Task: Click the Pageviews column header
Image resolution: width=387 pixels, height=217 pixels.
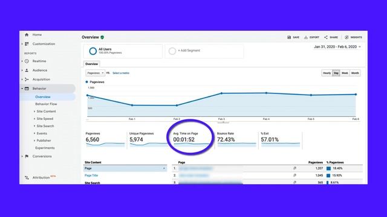Action: pos(316,162)
